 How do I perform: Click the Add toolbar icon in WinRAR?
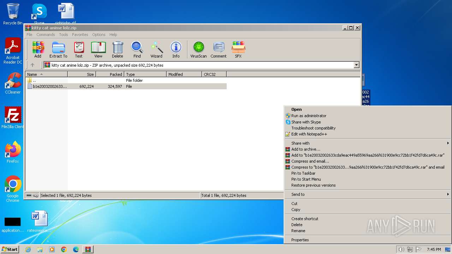click(x=38, y=50)
